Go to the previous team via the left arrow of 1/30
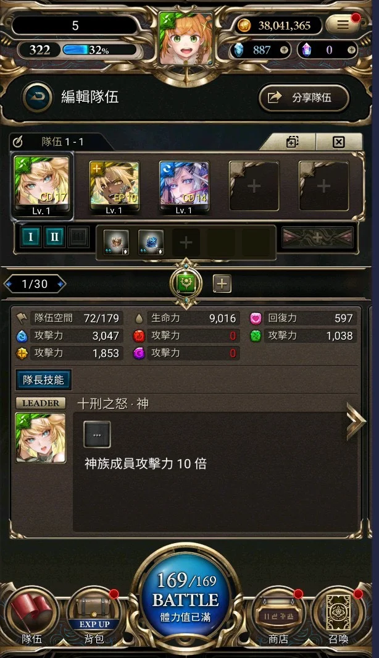 click(x=9, y=284)
